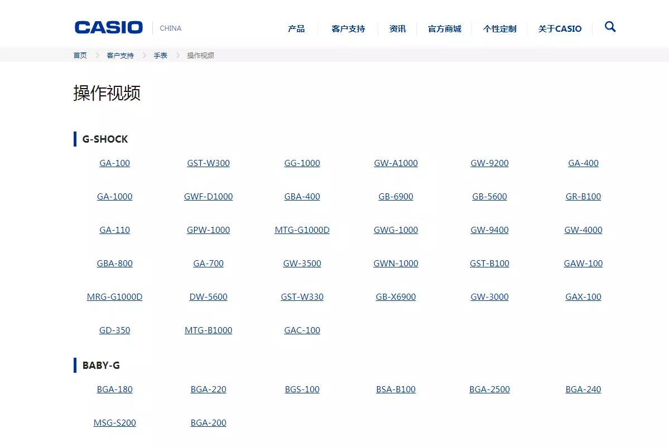Open the GST-W330 link

[302, 296]
